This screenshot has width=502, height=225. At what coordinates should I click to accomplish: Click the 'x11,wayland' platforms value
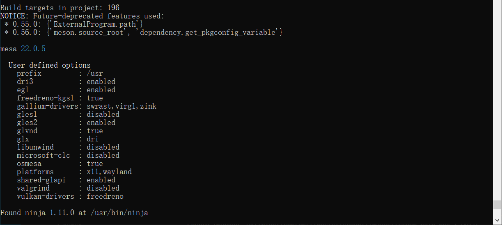tap(109, 172)
